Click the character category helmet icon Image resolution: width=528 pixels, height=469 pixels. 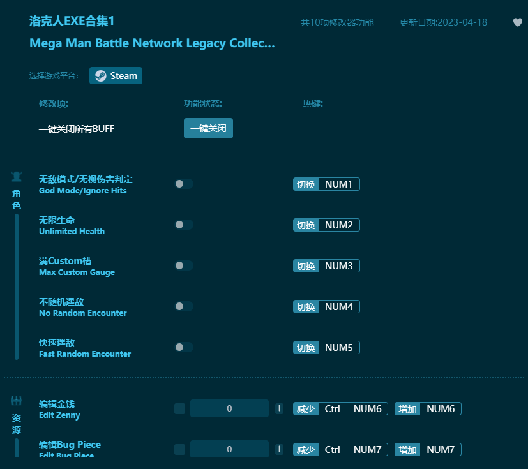click(x=17, y=177)
